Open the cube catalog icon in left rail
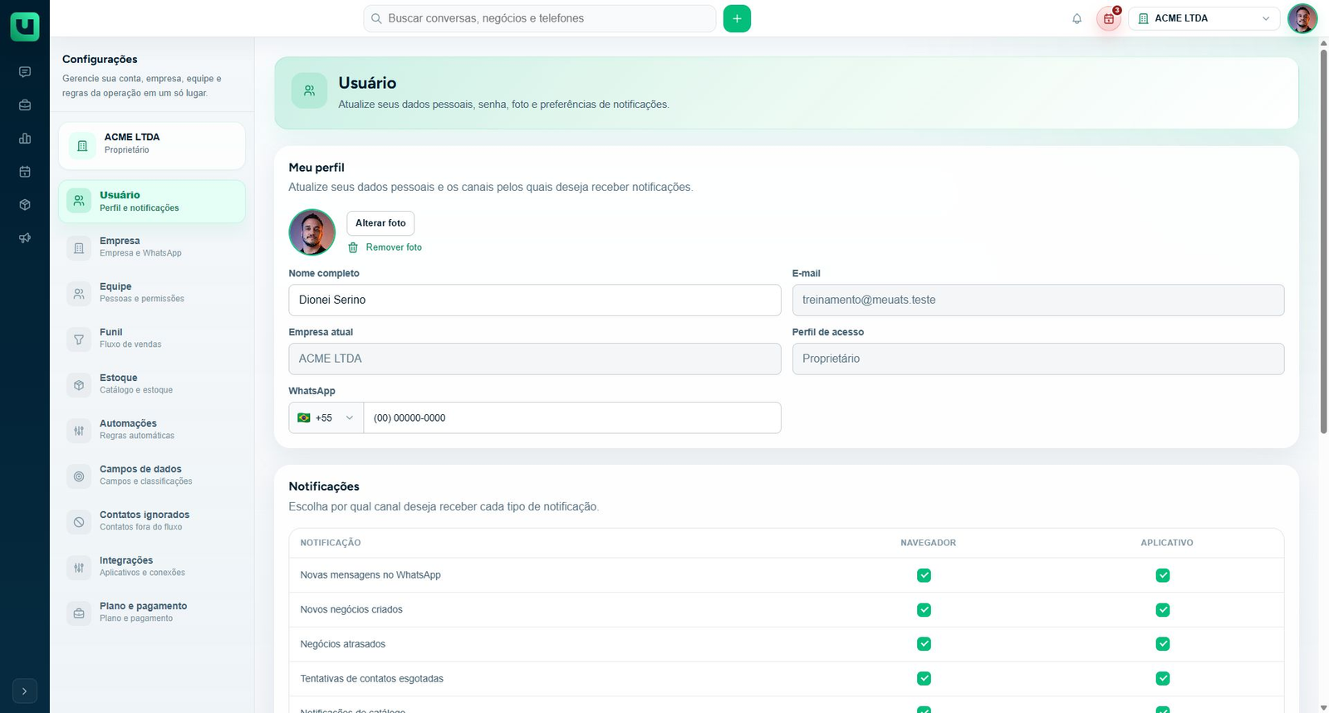This screenshot has width=1329, height=713. (25, 205)
